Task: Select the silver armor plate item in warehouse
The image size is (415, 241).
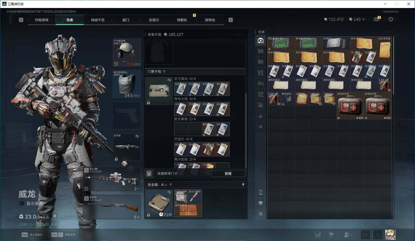Action: tap(336, 43)
